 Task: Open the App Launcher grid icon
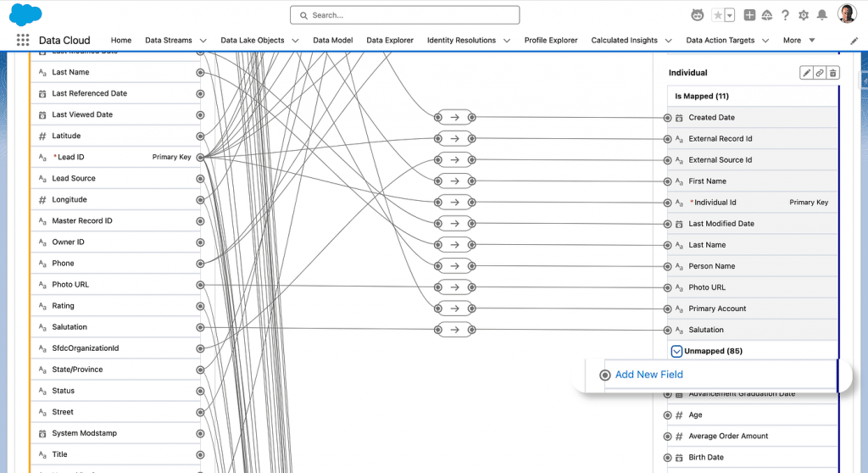(23, 40)
